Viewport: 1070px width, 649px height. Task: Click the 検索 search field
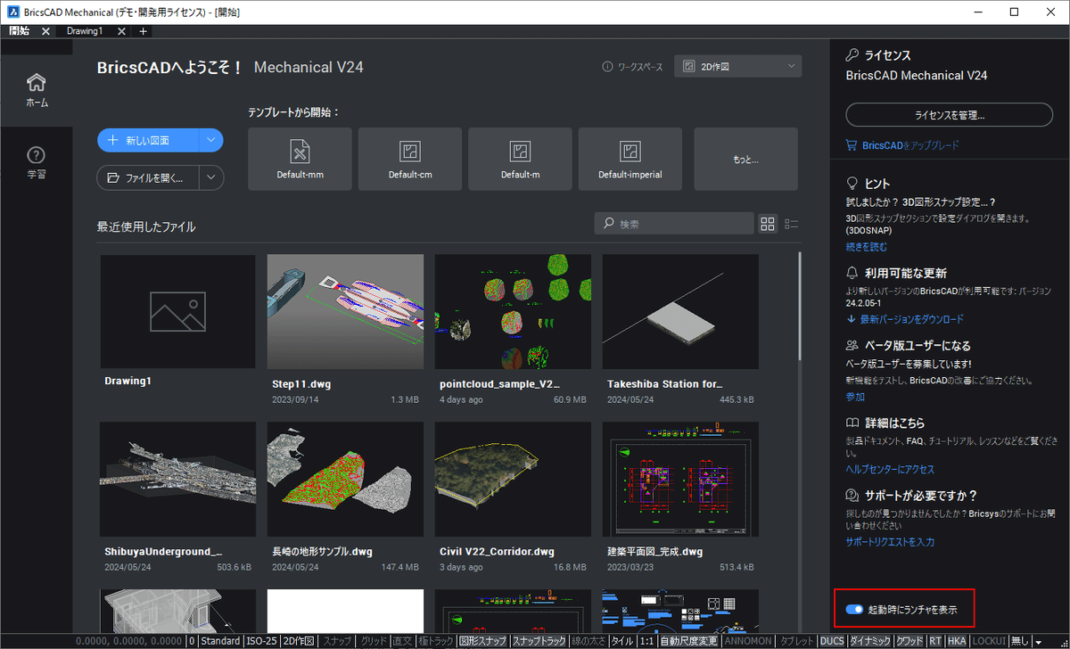[x=674, y=224]
